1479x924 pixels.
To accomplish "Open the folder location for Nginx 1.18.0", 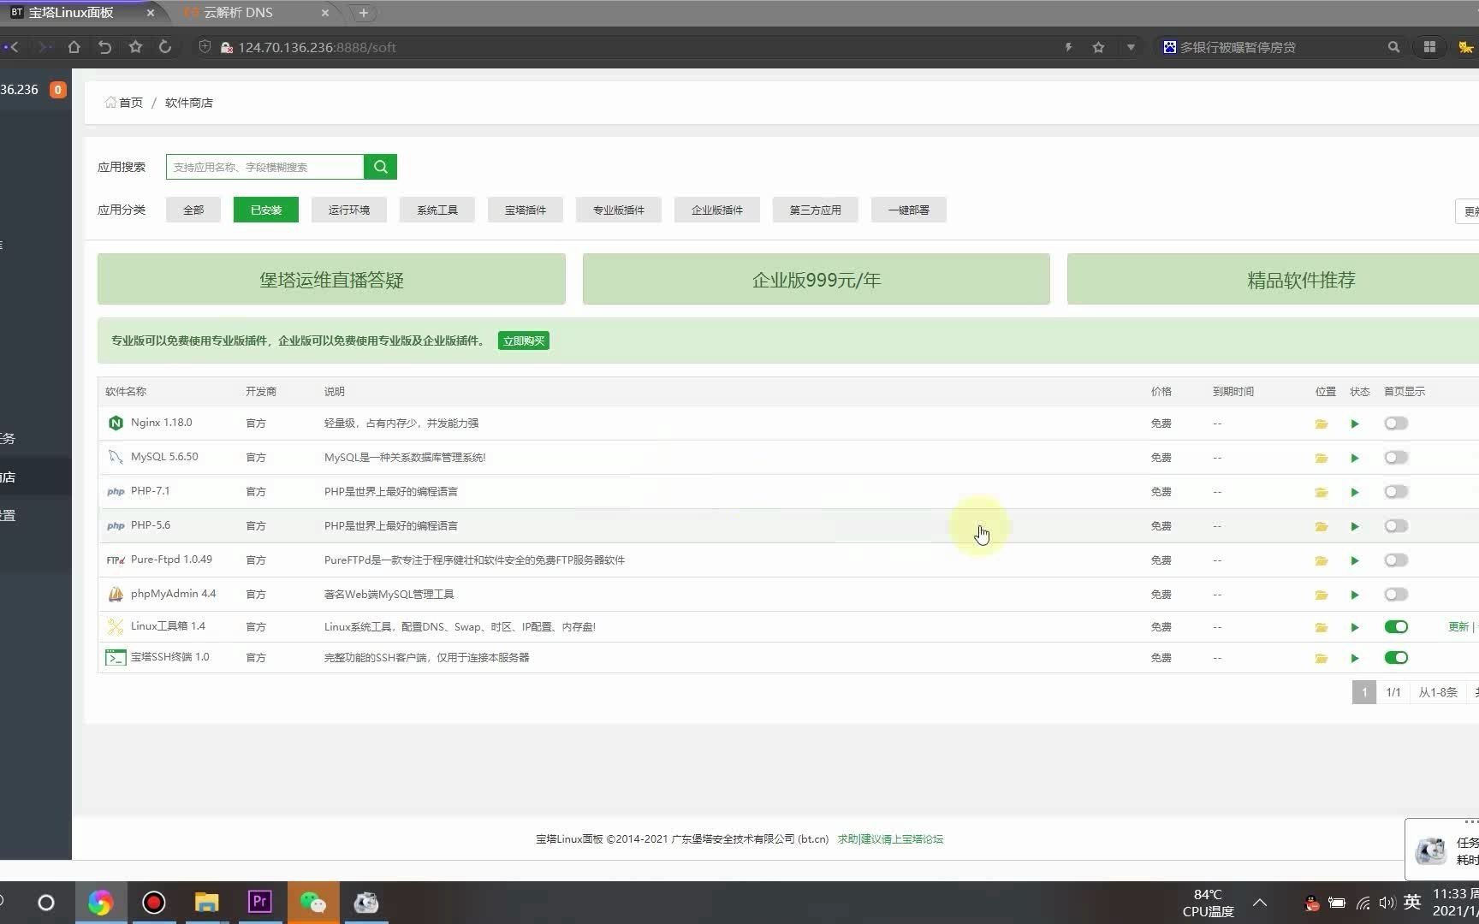I will coord(1322,423).
